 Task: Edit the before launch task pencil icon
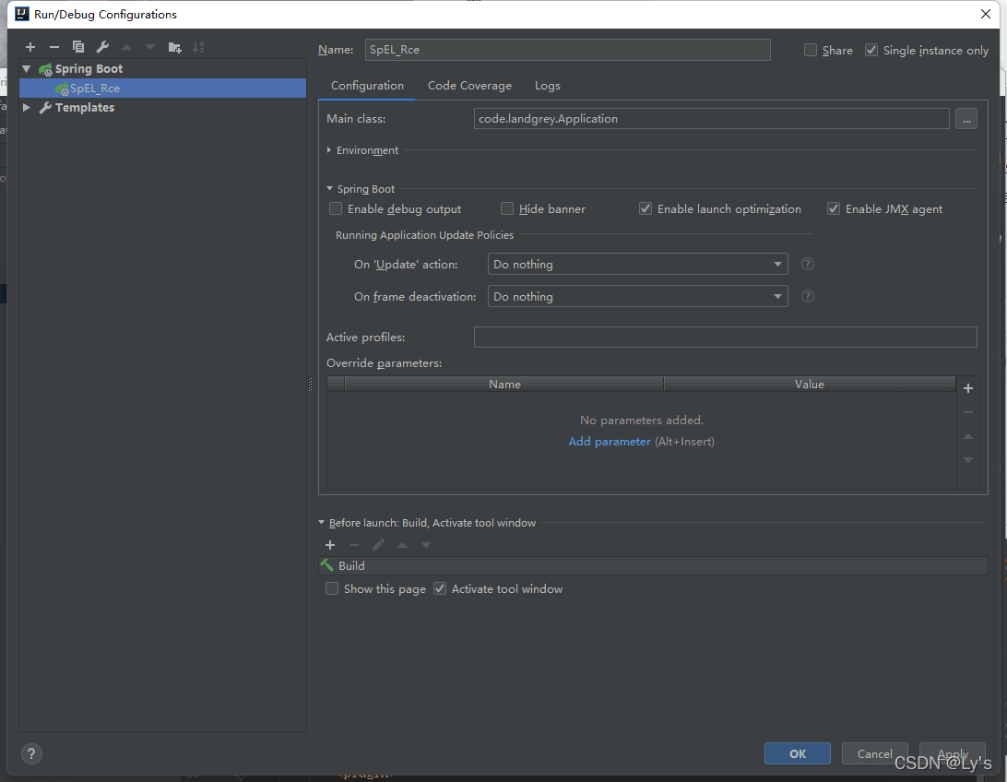(378, 545)
